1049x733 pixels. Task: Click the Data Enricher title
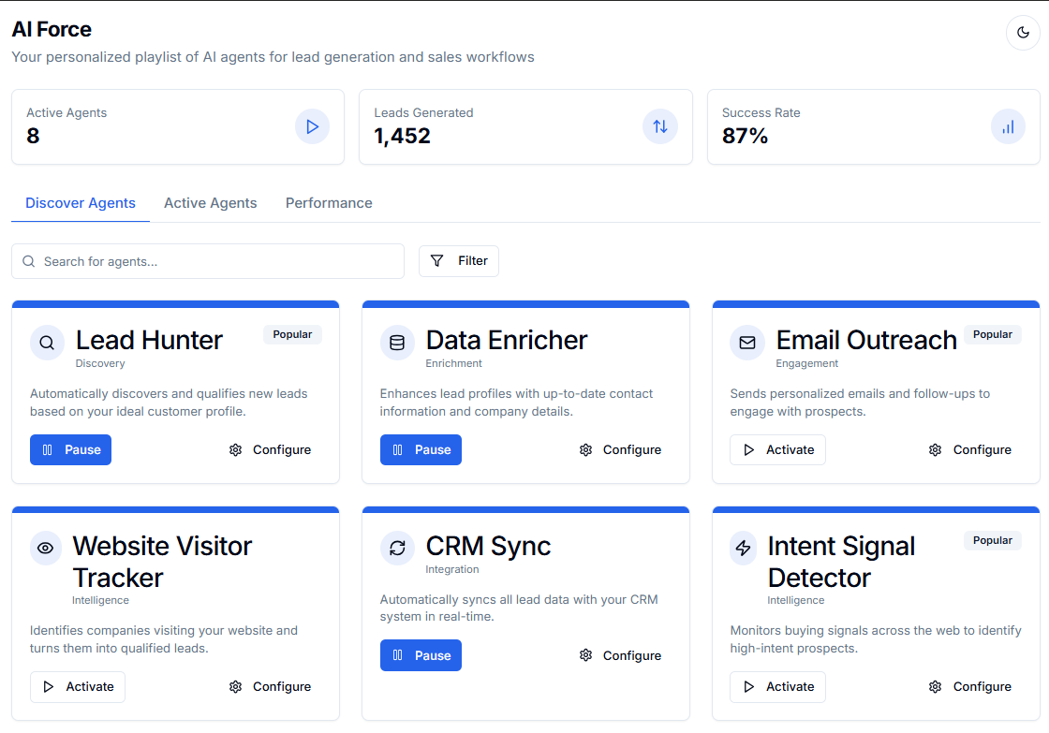point(507,341)
